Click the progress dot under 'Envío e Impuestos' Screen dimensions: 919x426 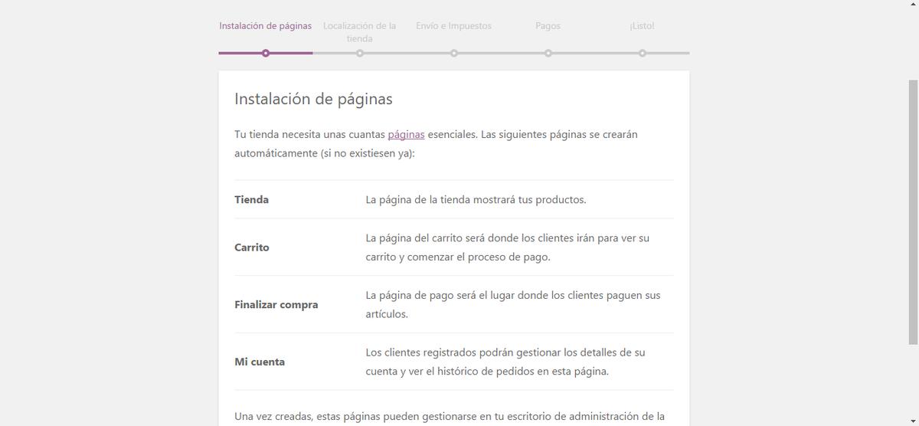tap(454, 53)
